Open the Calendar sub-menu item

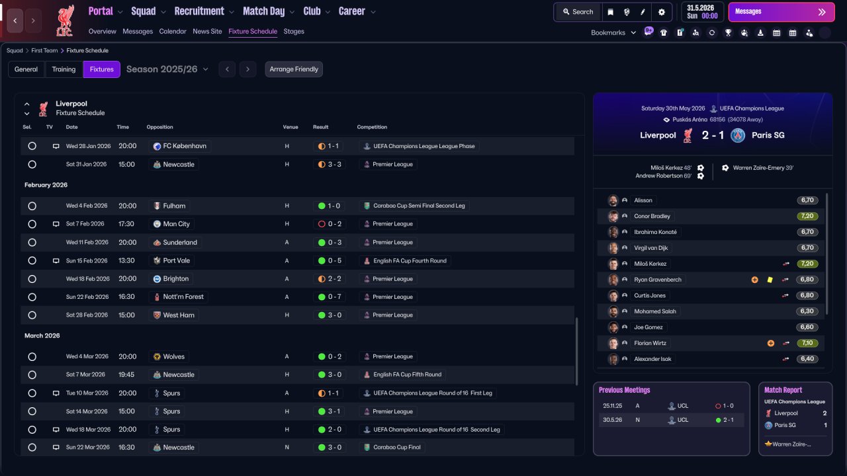[173, 31]
